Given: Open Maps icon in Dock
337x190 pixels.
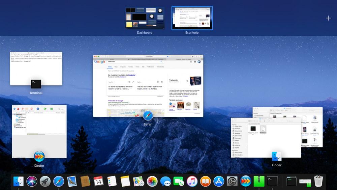Looking at the screenshot, I should (x=139, y=181).
